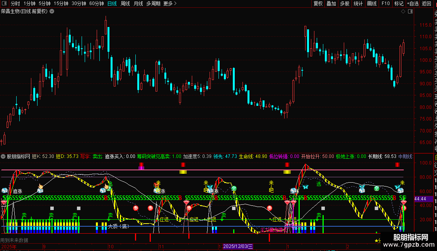Image resolution: width=437 pixels, height=251 pixels.
Task: Click the 返回 back button
Action: [x=427, y=3]
